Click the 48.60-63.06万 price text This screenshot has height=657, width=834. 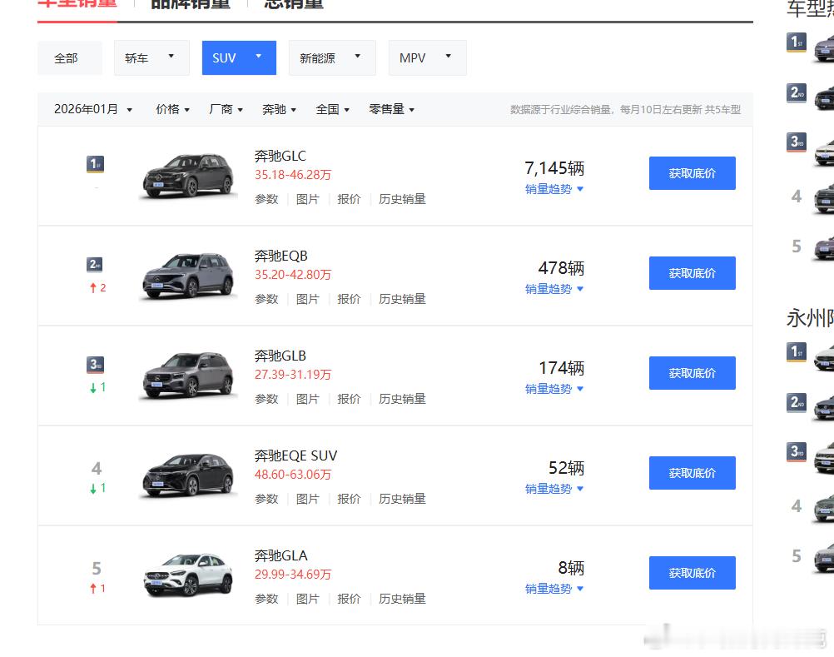pos(292,475)
